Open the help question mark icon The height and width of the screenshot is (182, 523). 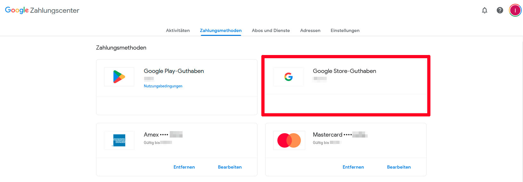pyautogui.click(x=500, y=10)
